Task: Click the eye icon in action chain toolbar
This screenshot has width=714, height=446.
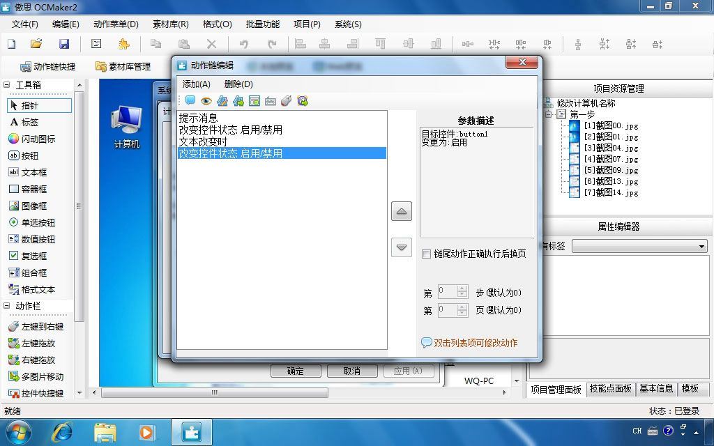Action: click(x=206, y=100)
